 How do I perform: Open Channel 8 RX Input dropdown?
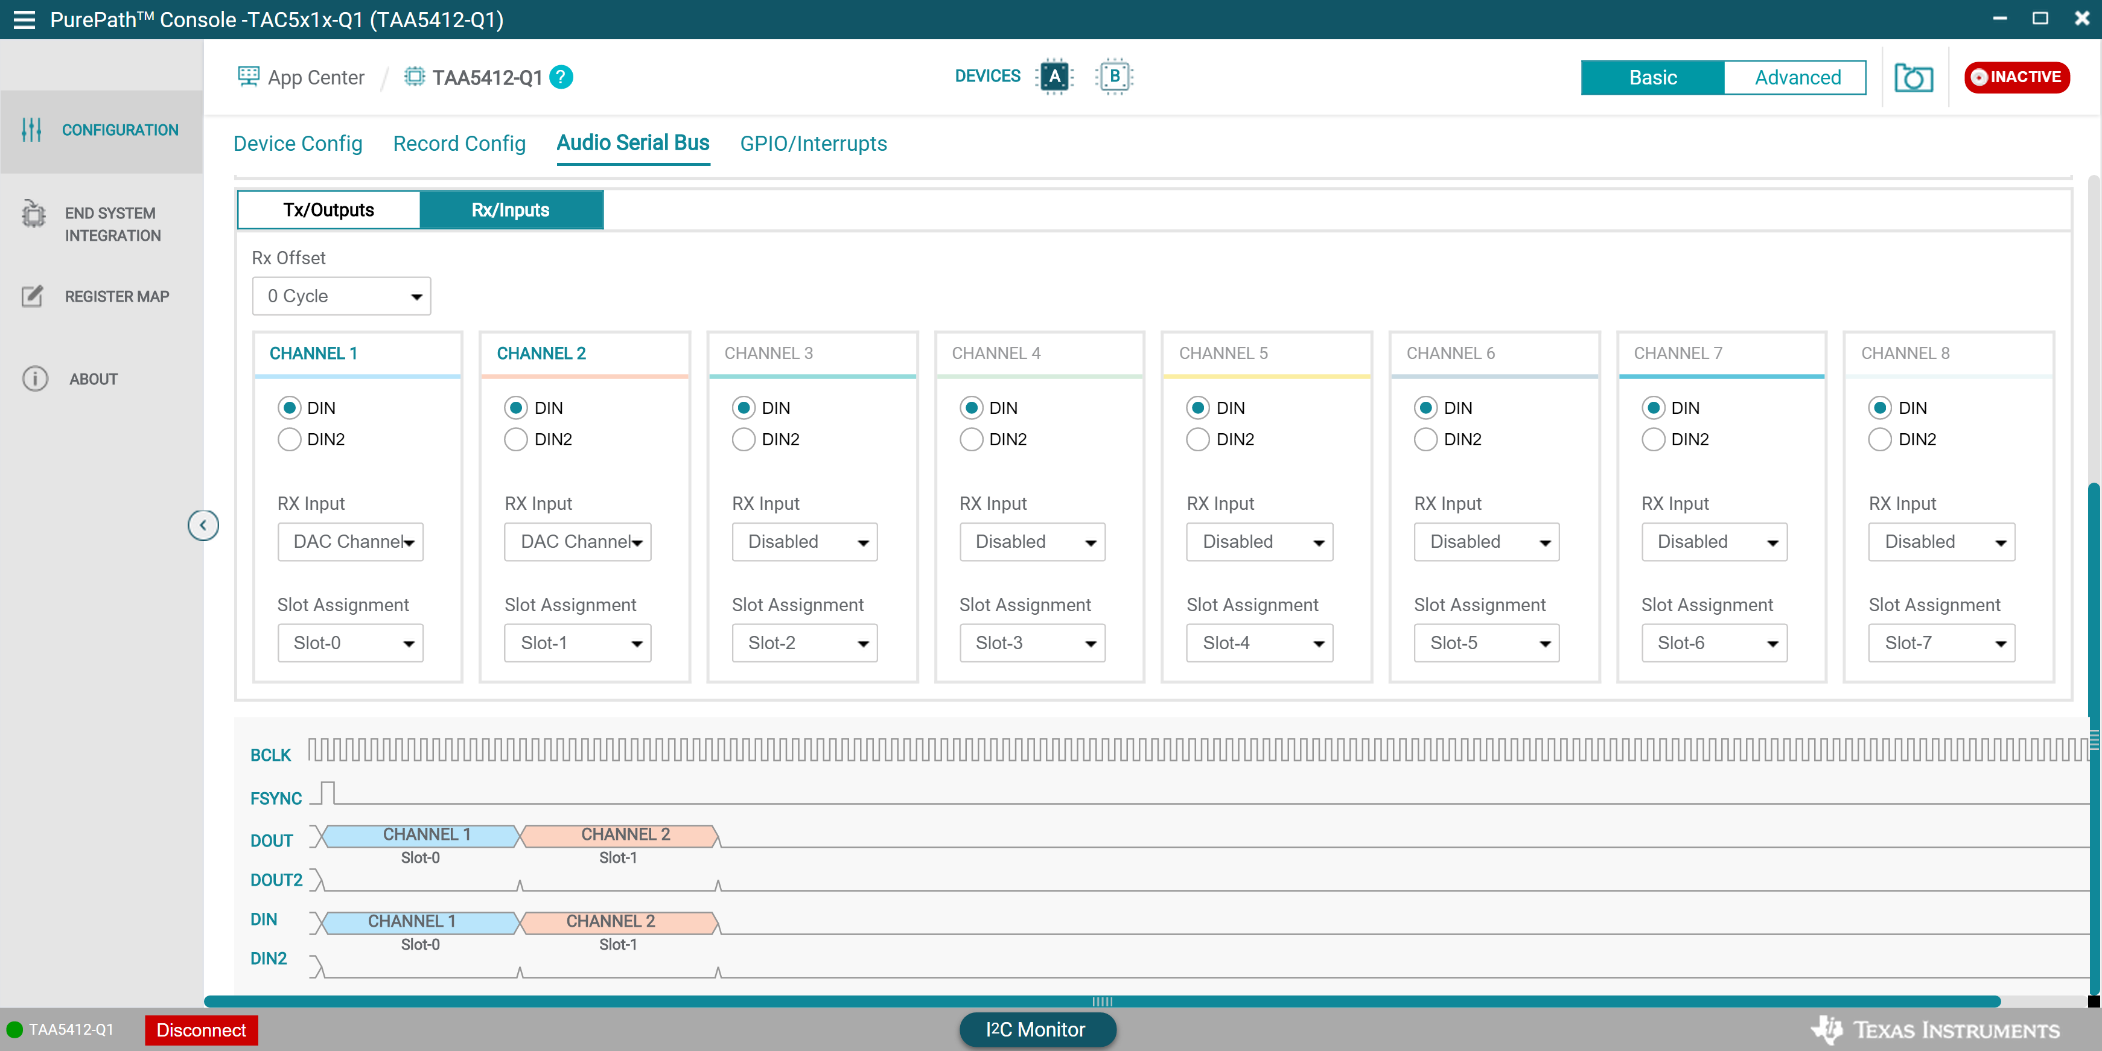1942,542
